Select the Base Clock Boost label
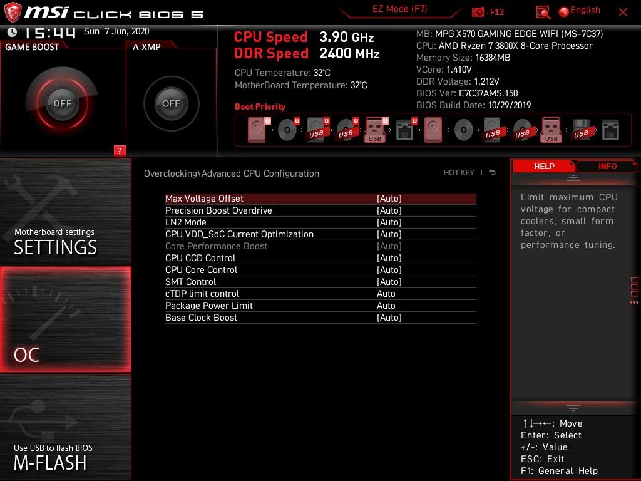 pos(201,318)
